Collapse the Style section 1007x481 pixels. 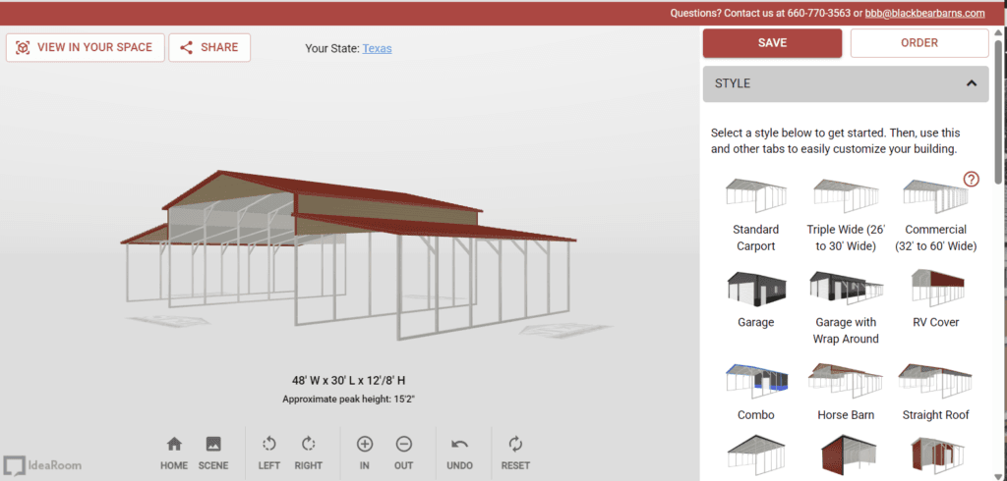971,83
